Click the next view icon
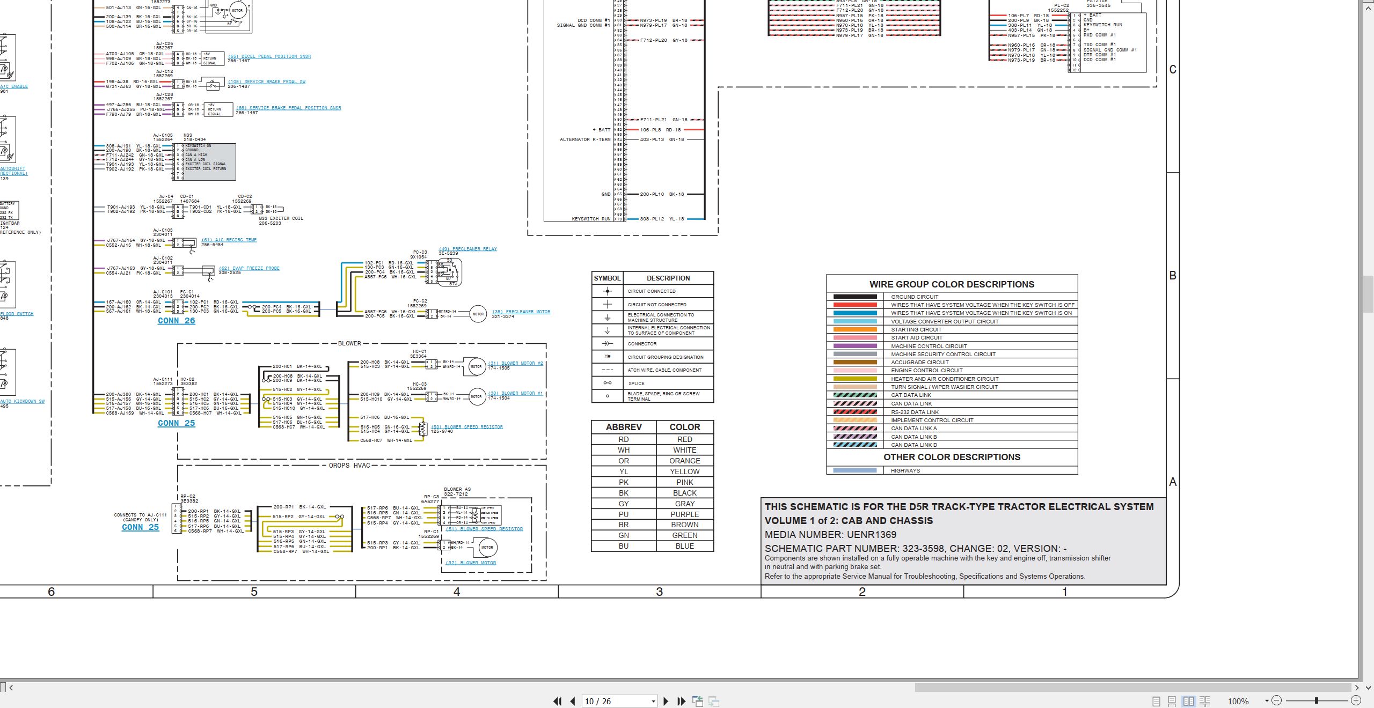 click(714, 701)
